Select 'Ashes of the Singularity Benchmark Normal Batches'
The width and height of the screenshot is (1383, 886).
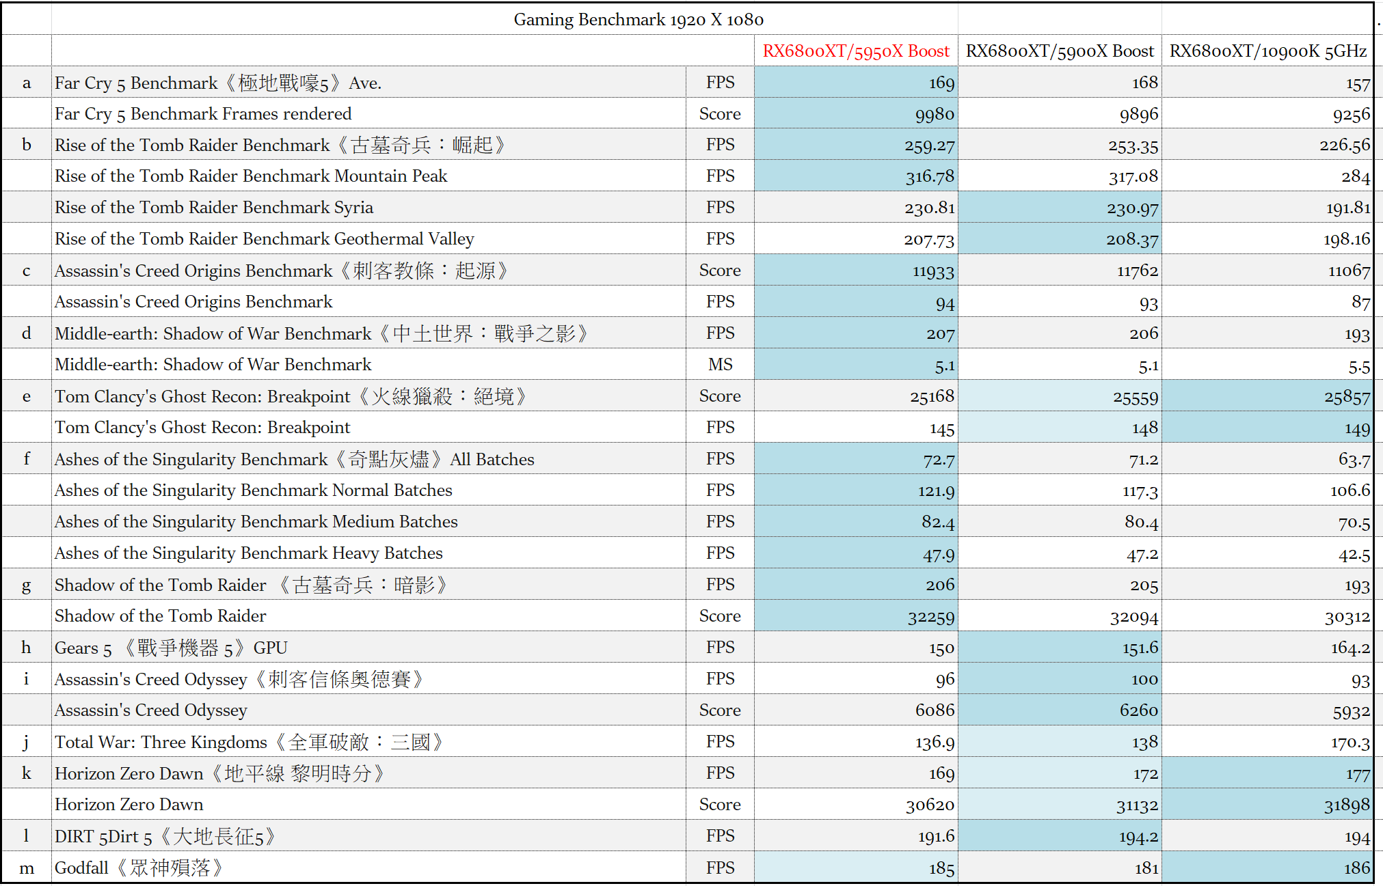coord(254,490)
